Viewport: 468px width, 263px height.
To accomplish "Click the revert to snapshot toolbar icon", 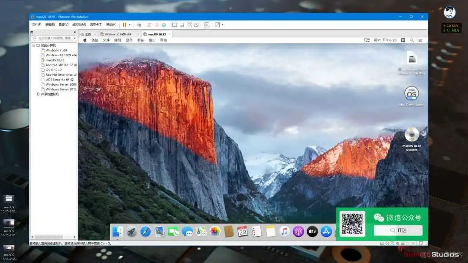I will pyautogui.click(x=157, y=25).
